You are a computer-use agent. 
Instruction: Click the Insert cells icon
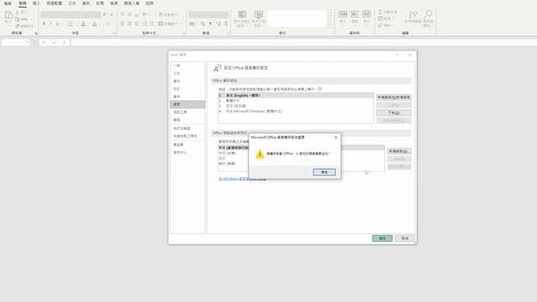343,14
